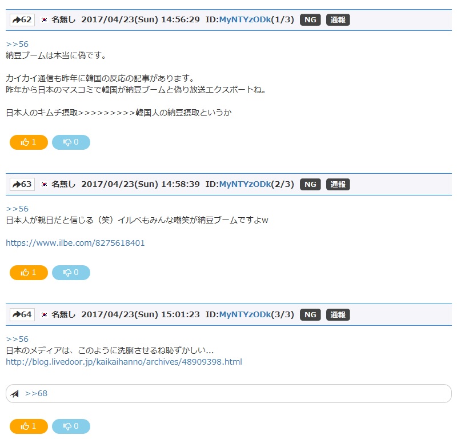The image size is (461, 439).
Task: Upvote post 62 with thumbs up
Action: pos(29,142)
